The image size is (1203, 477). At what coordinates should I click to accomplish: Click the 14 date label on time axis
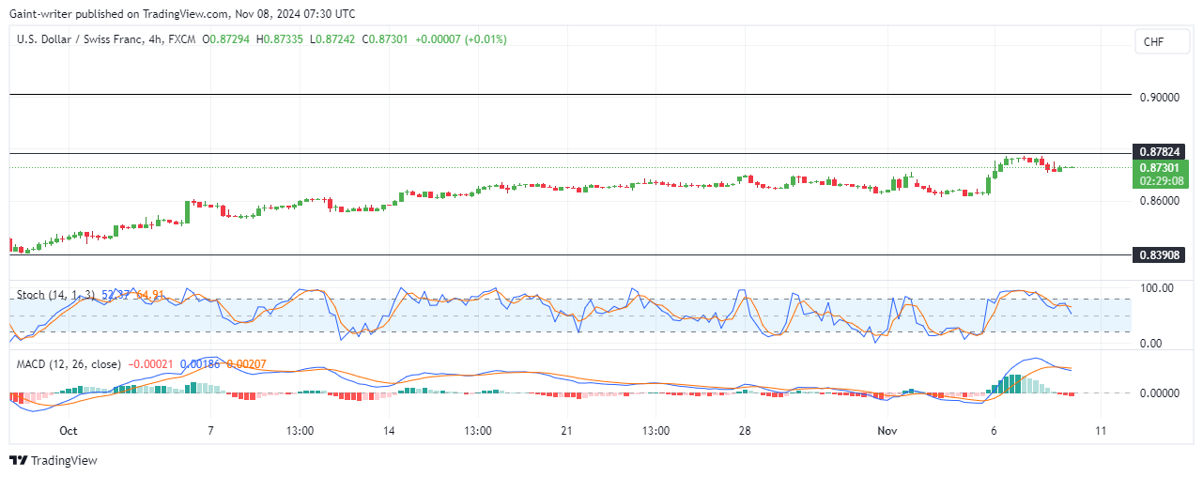click(x=388, y=430)
